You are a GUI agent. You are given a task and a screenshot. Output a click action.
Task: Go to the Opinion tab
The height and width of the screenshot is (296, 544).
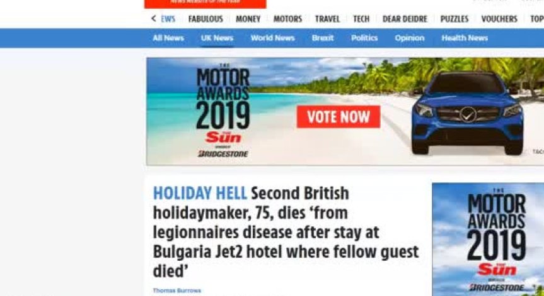coord(409,38)
